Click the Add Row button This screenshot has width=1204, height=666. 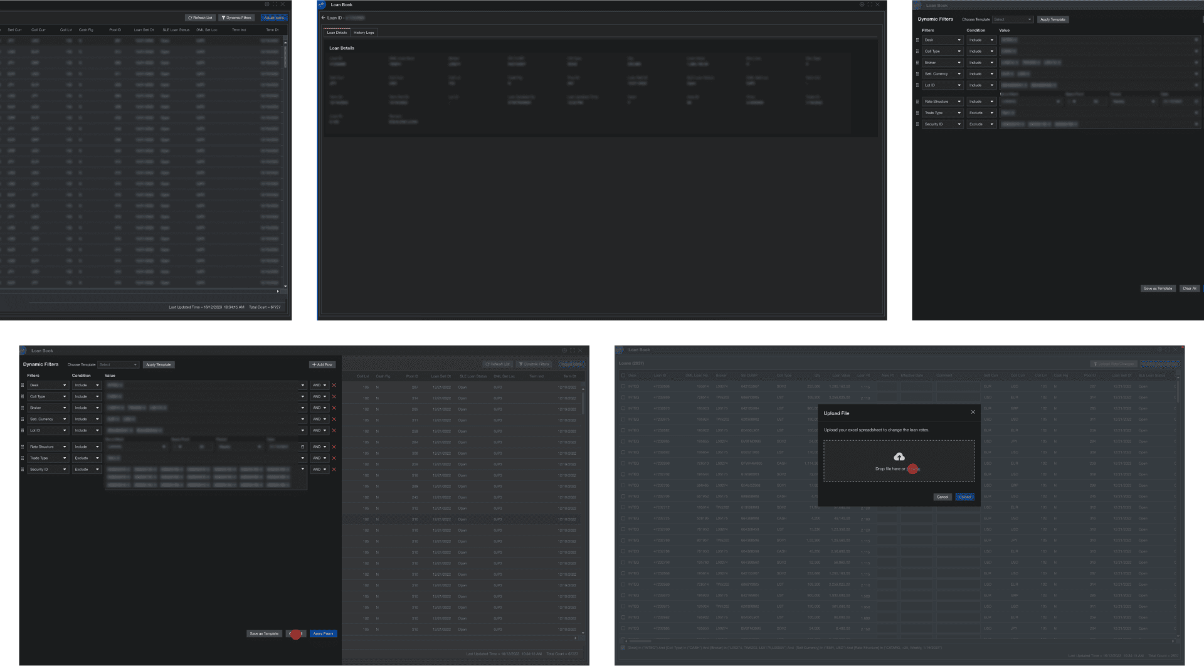[322, 364]
